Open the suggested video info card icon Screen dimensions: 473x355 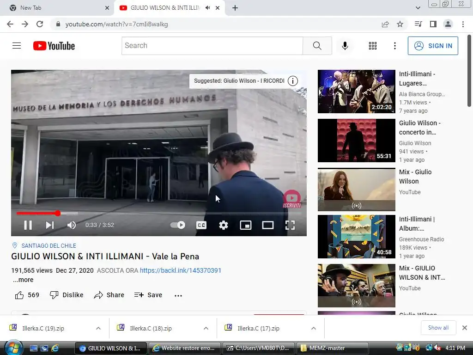click(x=292, y=81)
